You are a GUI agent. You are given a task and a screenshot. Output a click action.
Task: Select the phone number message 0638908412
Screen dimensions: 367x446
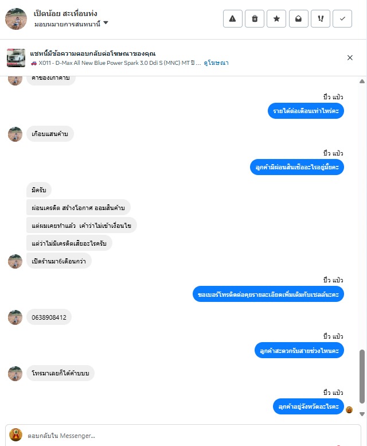tap(49, 317)
